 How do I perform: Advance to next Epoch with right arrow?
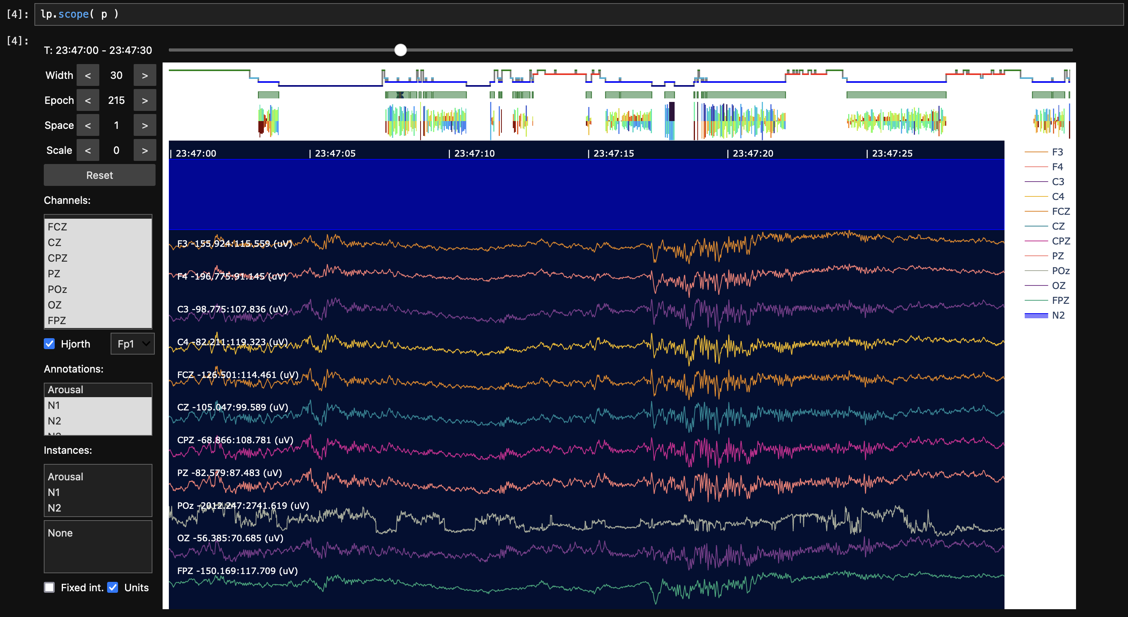pos(145,100)
